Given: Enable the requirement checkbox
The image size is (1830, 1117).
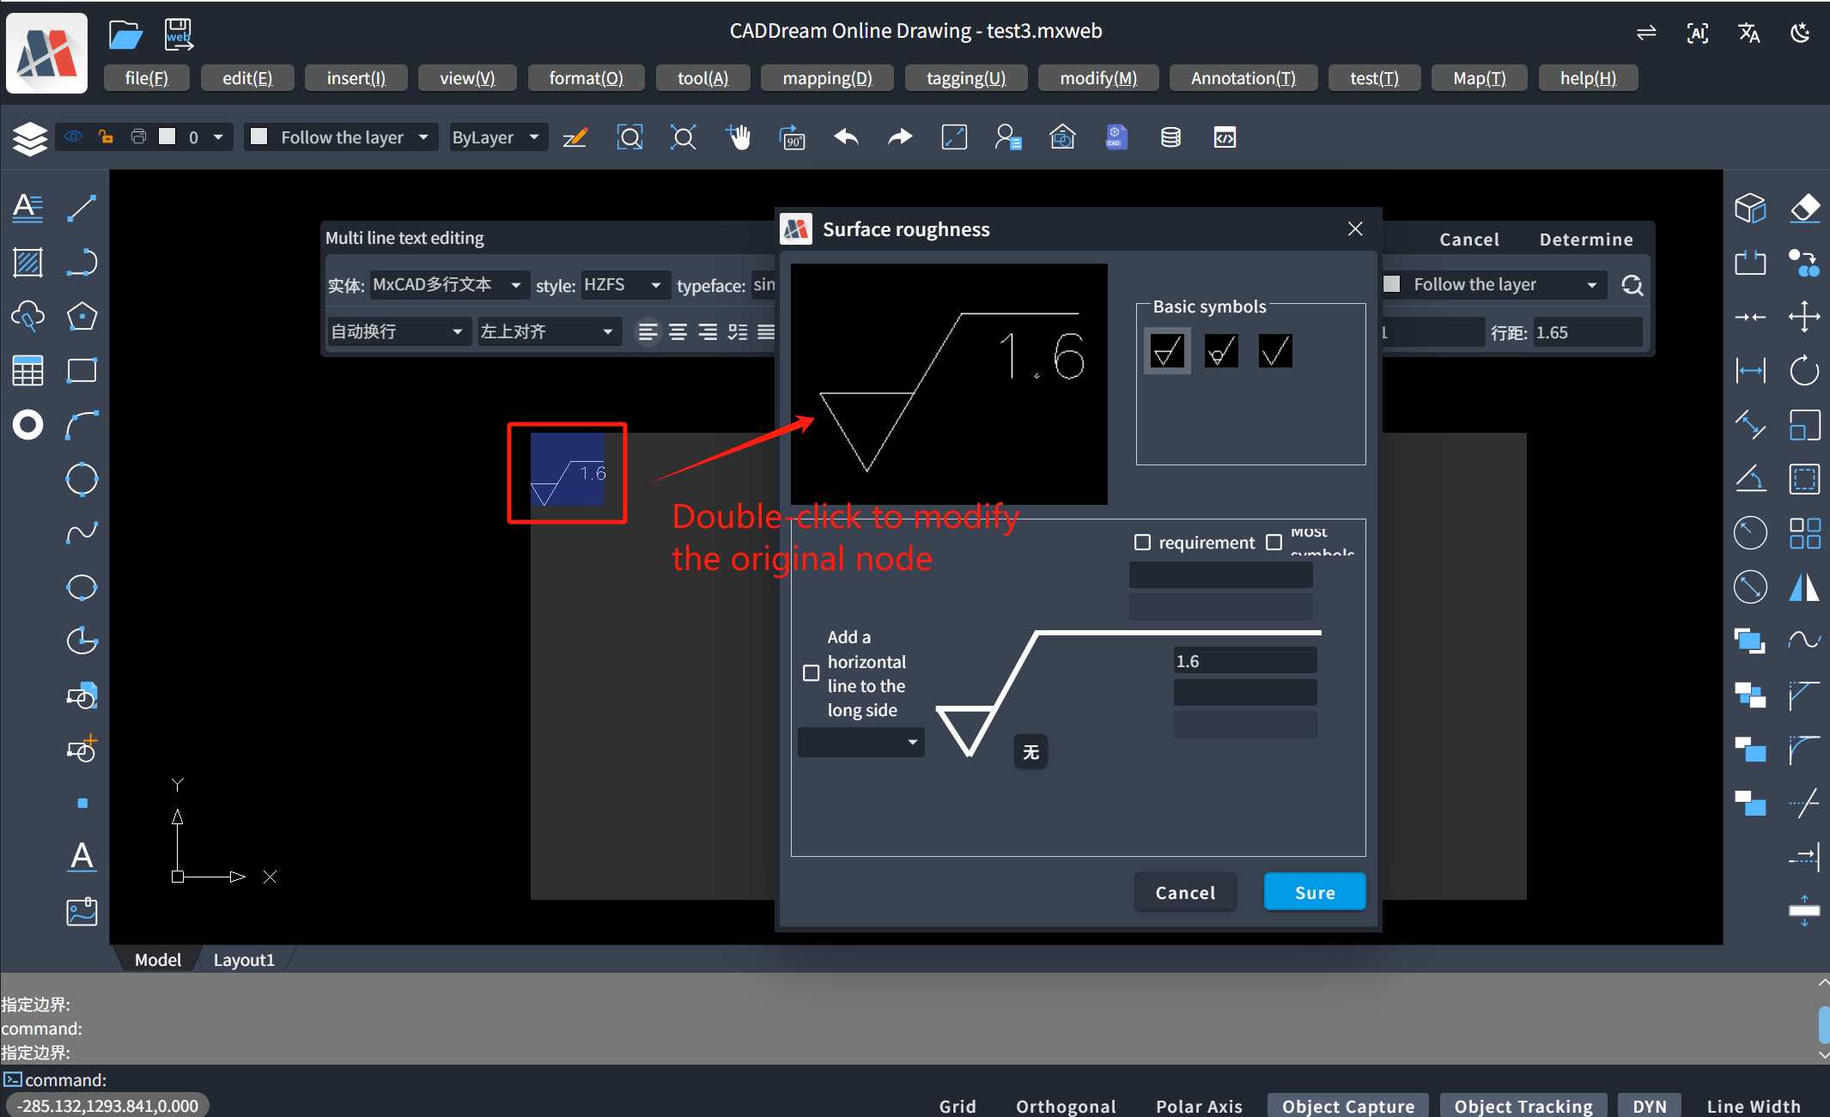Looking at the screenshot, I should pyautogui.click(x=1142, y=543).
